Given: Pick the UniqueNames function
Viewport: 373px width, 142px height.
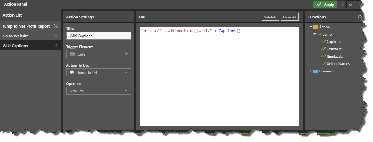Looking at the screenshot, I should 338,64.
